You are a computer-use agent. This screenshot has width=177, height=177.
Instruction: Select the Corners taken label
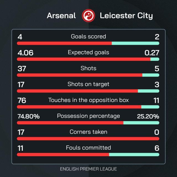pos(88,132)
